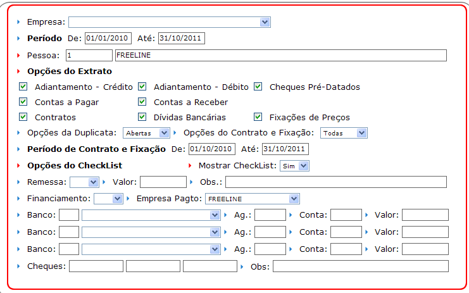
Task: Click the red arrow beside Opções do Extrato
Action: click(19, 72)
